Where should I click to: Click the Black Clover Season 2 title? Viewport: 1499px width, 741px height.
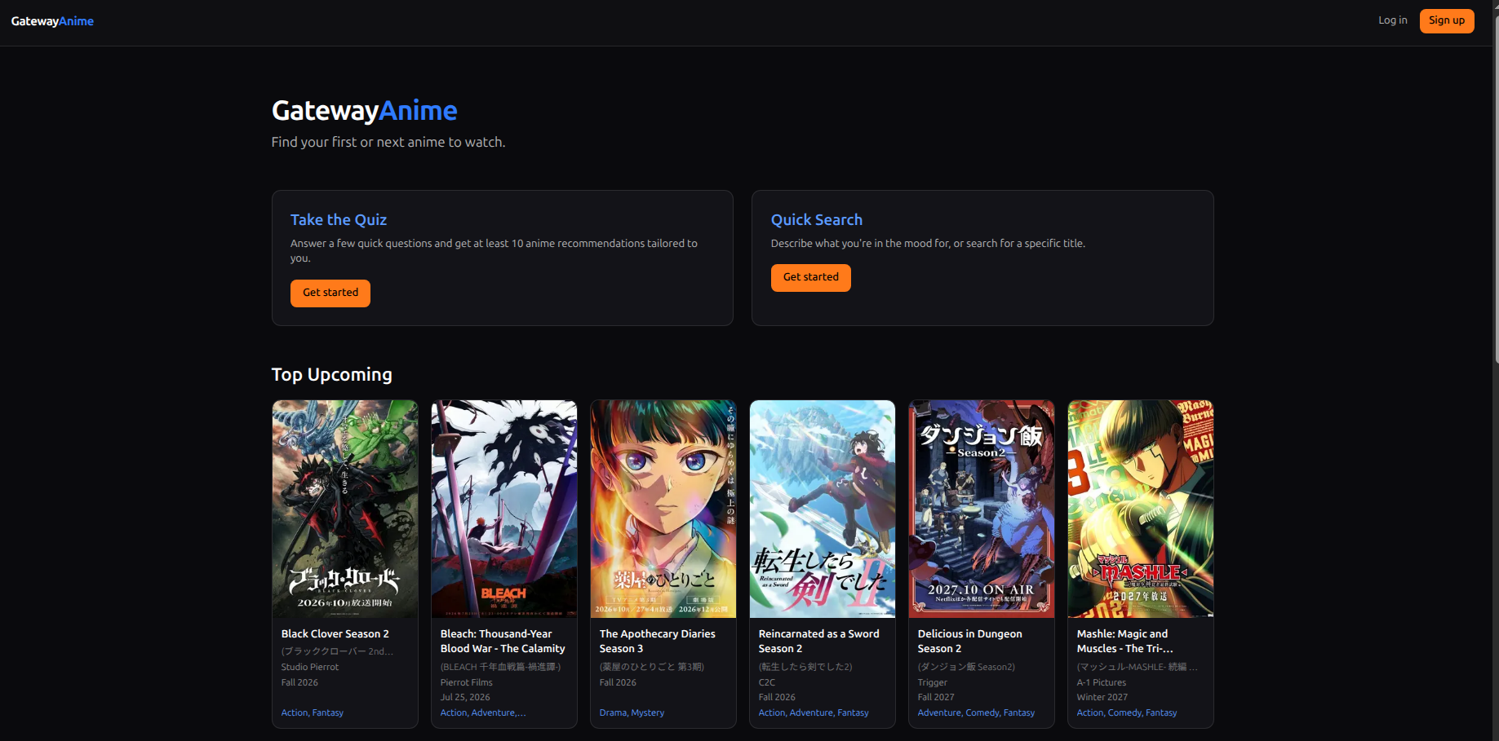pos(335,634)
